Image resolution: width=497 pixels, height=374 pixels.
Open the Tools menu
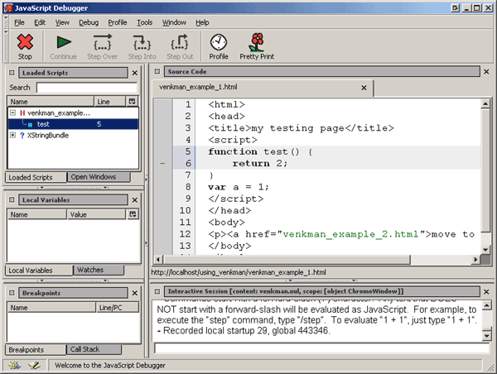pos(144,22)
